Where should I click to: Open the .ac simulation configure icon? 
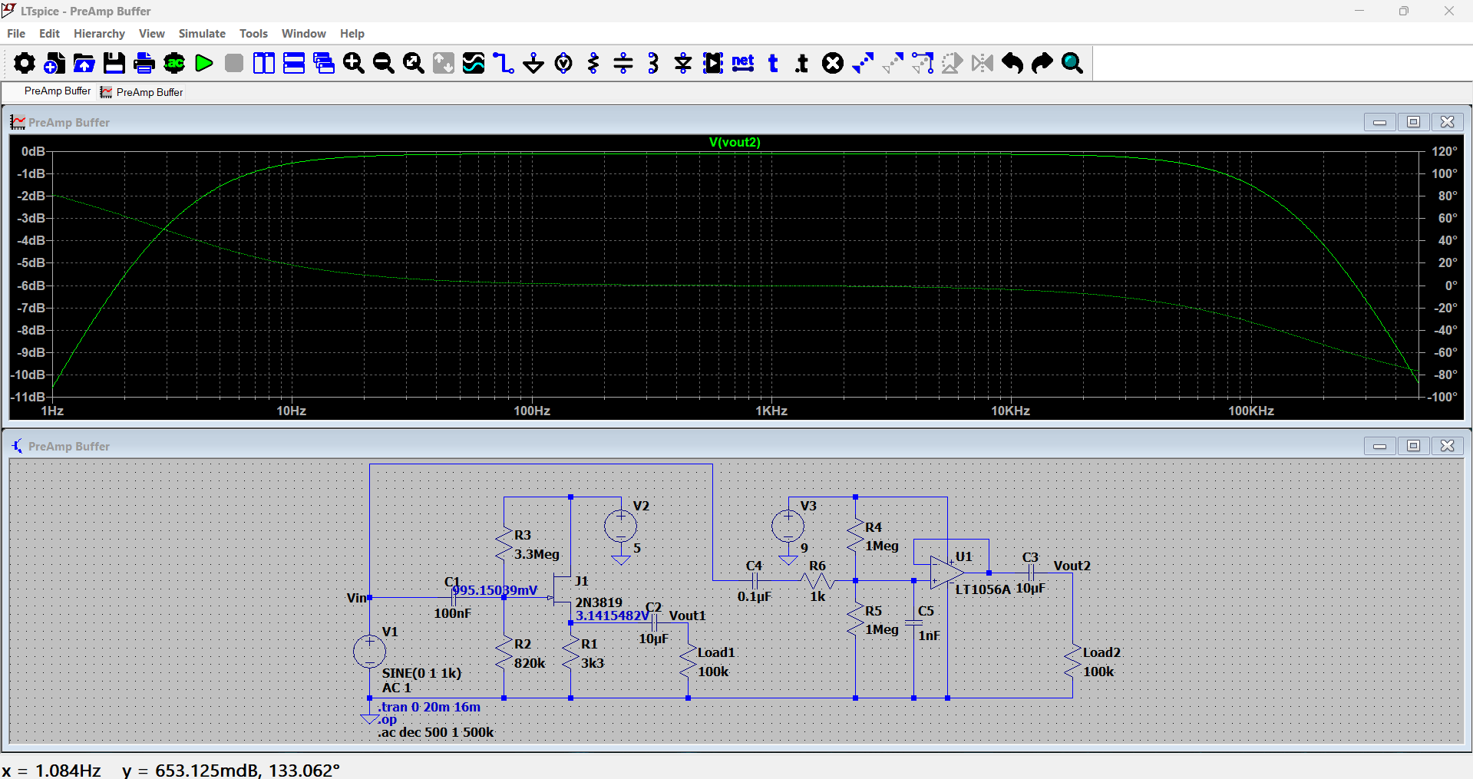point(174,63)
